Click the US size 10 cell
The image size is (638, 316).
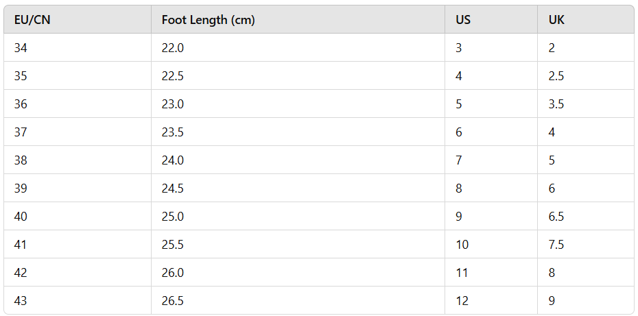462,245
